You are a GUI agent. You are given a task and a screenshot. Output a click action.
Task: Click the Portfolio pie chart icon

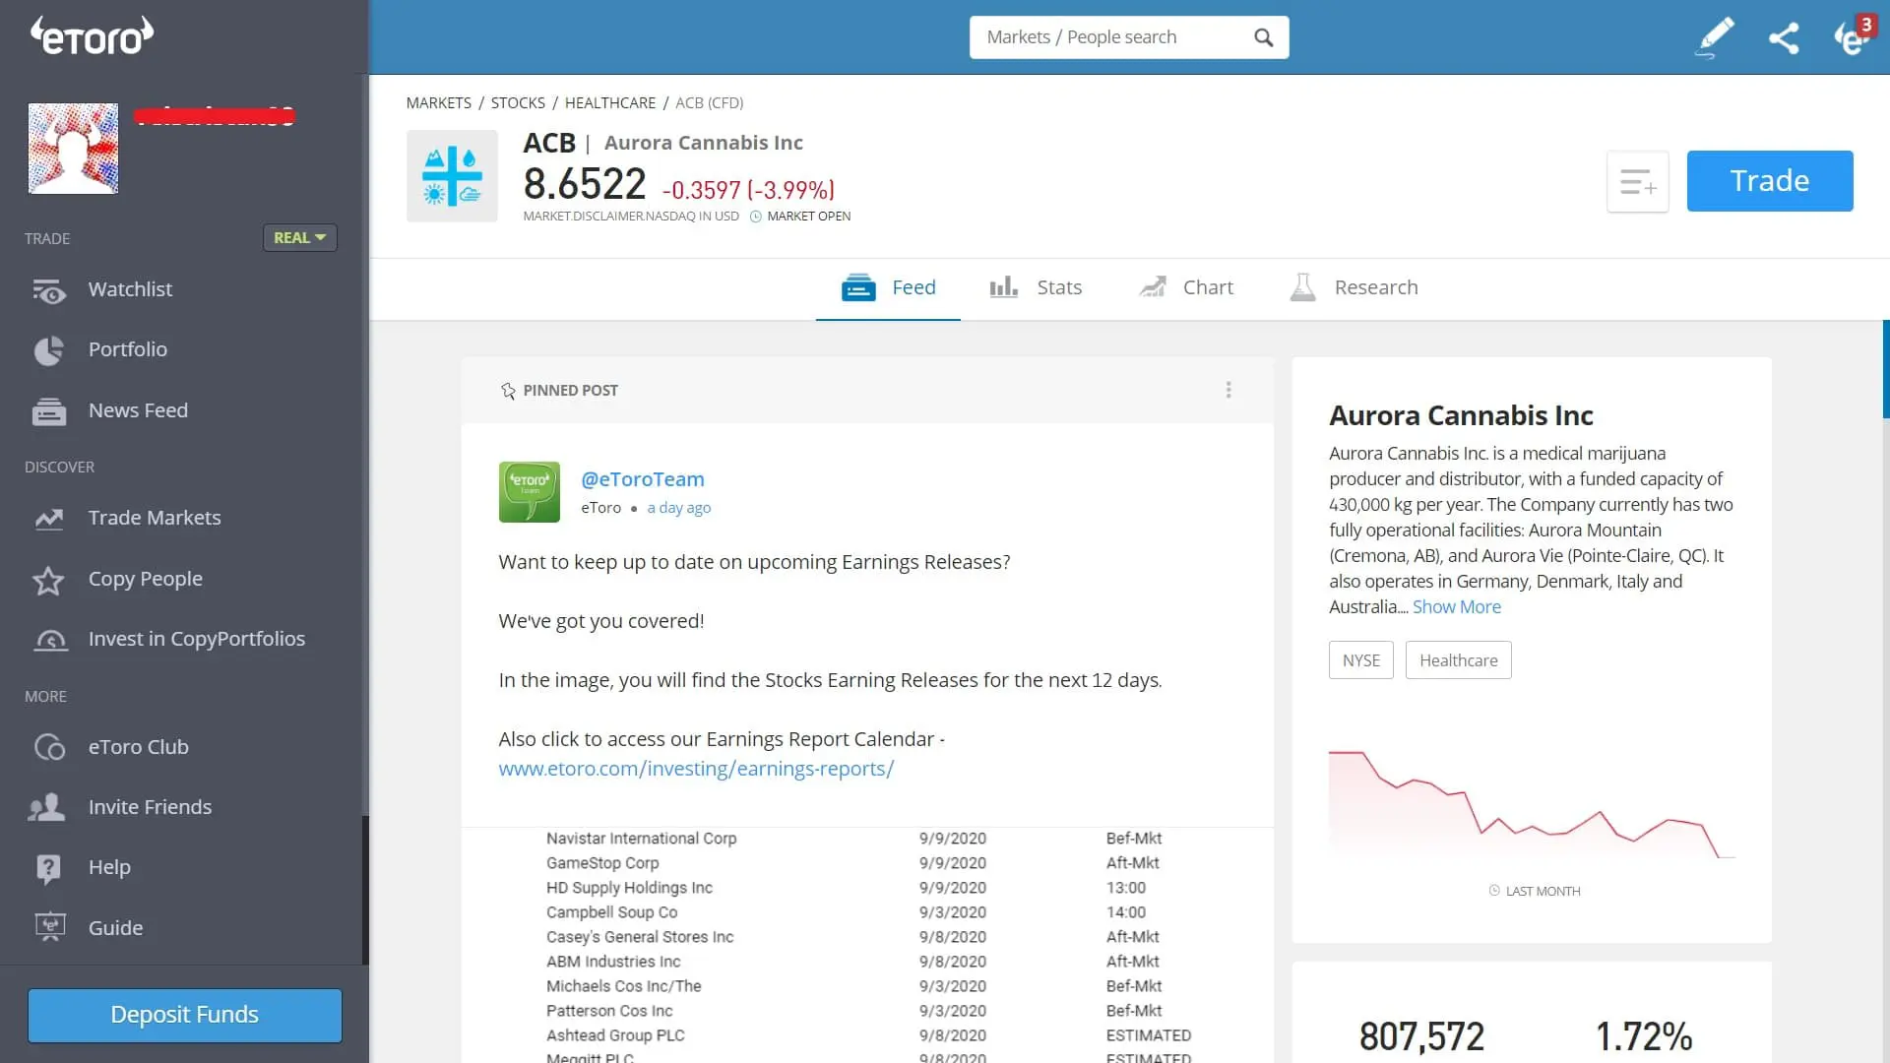point(48,350)
